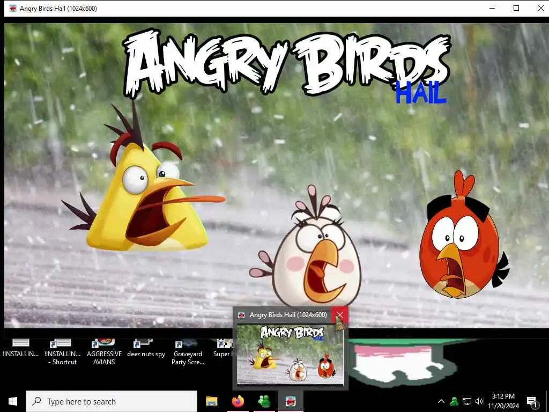Image resolution: width=549 pixels, height=412 pixels.
Task: Click the green user tray icon
Action: coord(454,401)
